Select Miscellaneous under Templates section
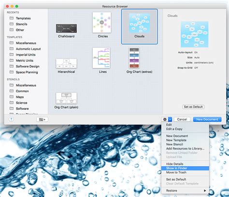 pyautogui.click(x=26, y=43)
